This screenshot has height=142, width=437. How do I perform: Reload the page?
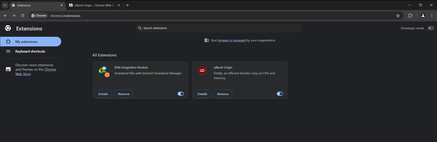click(x=23, y=15)
